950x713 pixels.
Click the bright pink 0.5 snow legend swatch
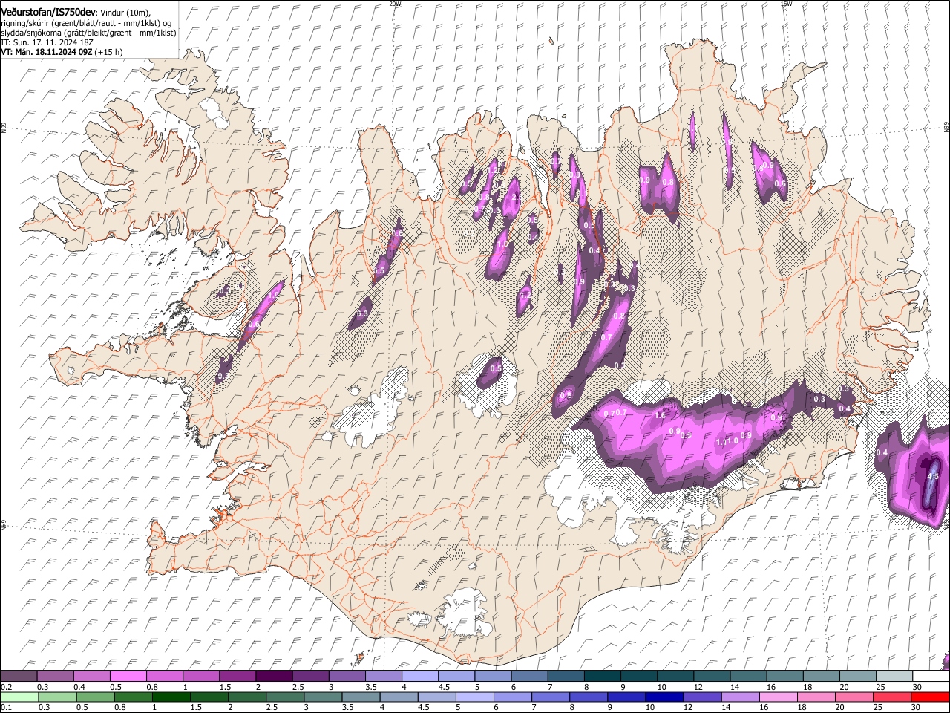coord(128,677)
